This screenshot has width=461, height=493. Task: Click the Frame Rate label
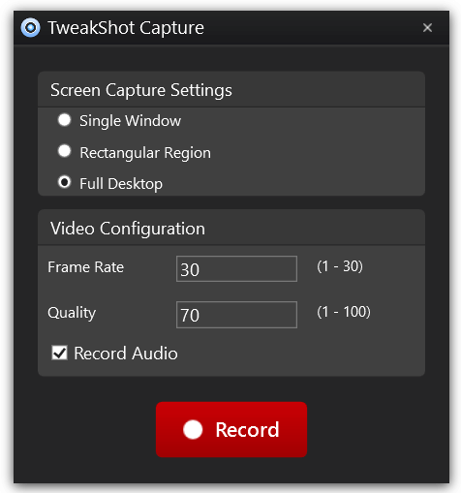click(x=86, y=267)
